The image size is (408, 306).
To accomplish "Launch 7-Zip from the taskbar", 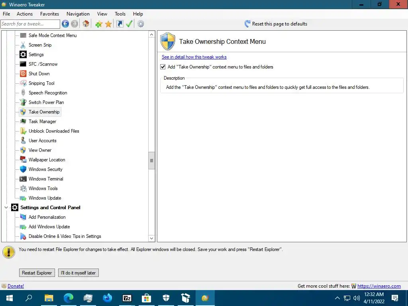I will 127,298.
